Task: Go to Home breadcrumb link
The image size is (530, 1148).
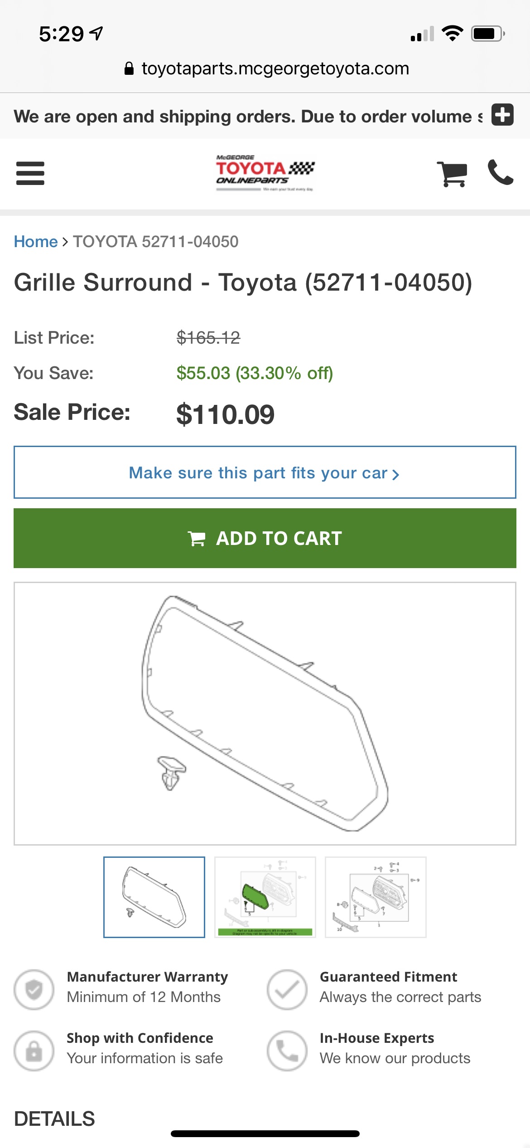Action: (36, 242)
